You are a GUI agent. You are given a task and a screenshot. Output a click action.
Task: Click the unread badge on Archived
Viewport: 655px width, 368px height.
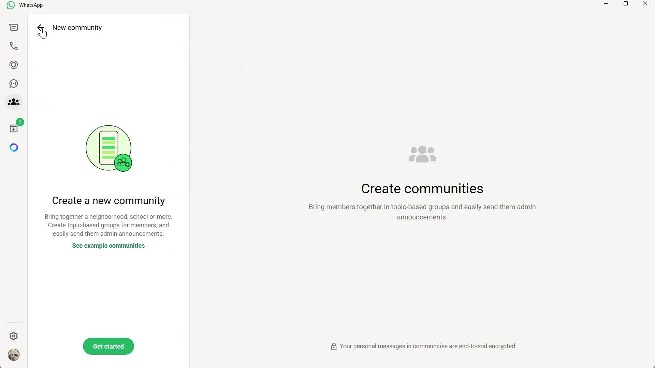click(x=20, y=122)
